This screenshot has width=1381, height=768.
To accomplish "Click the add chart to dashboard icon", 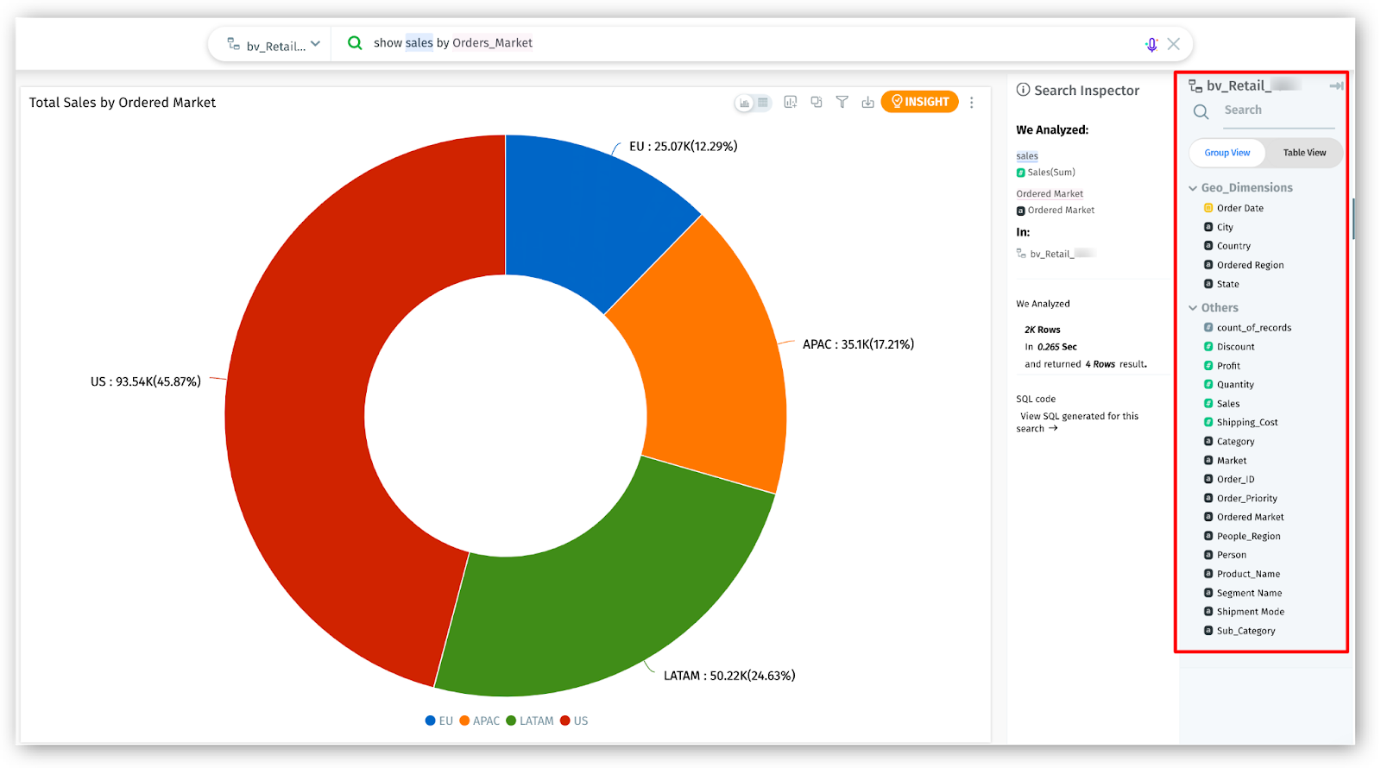I will [x=790, y=102].
